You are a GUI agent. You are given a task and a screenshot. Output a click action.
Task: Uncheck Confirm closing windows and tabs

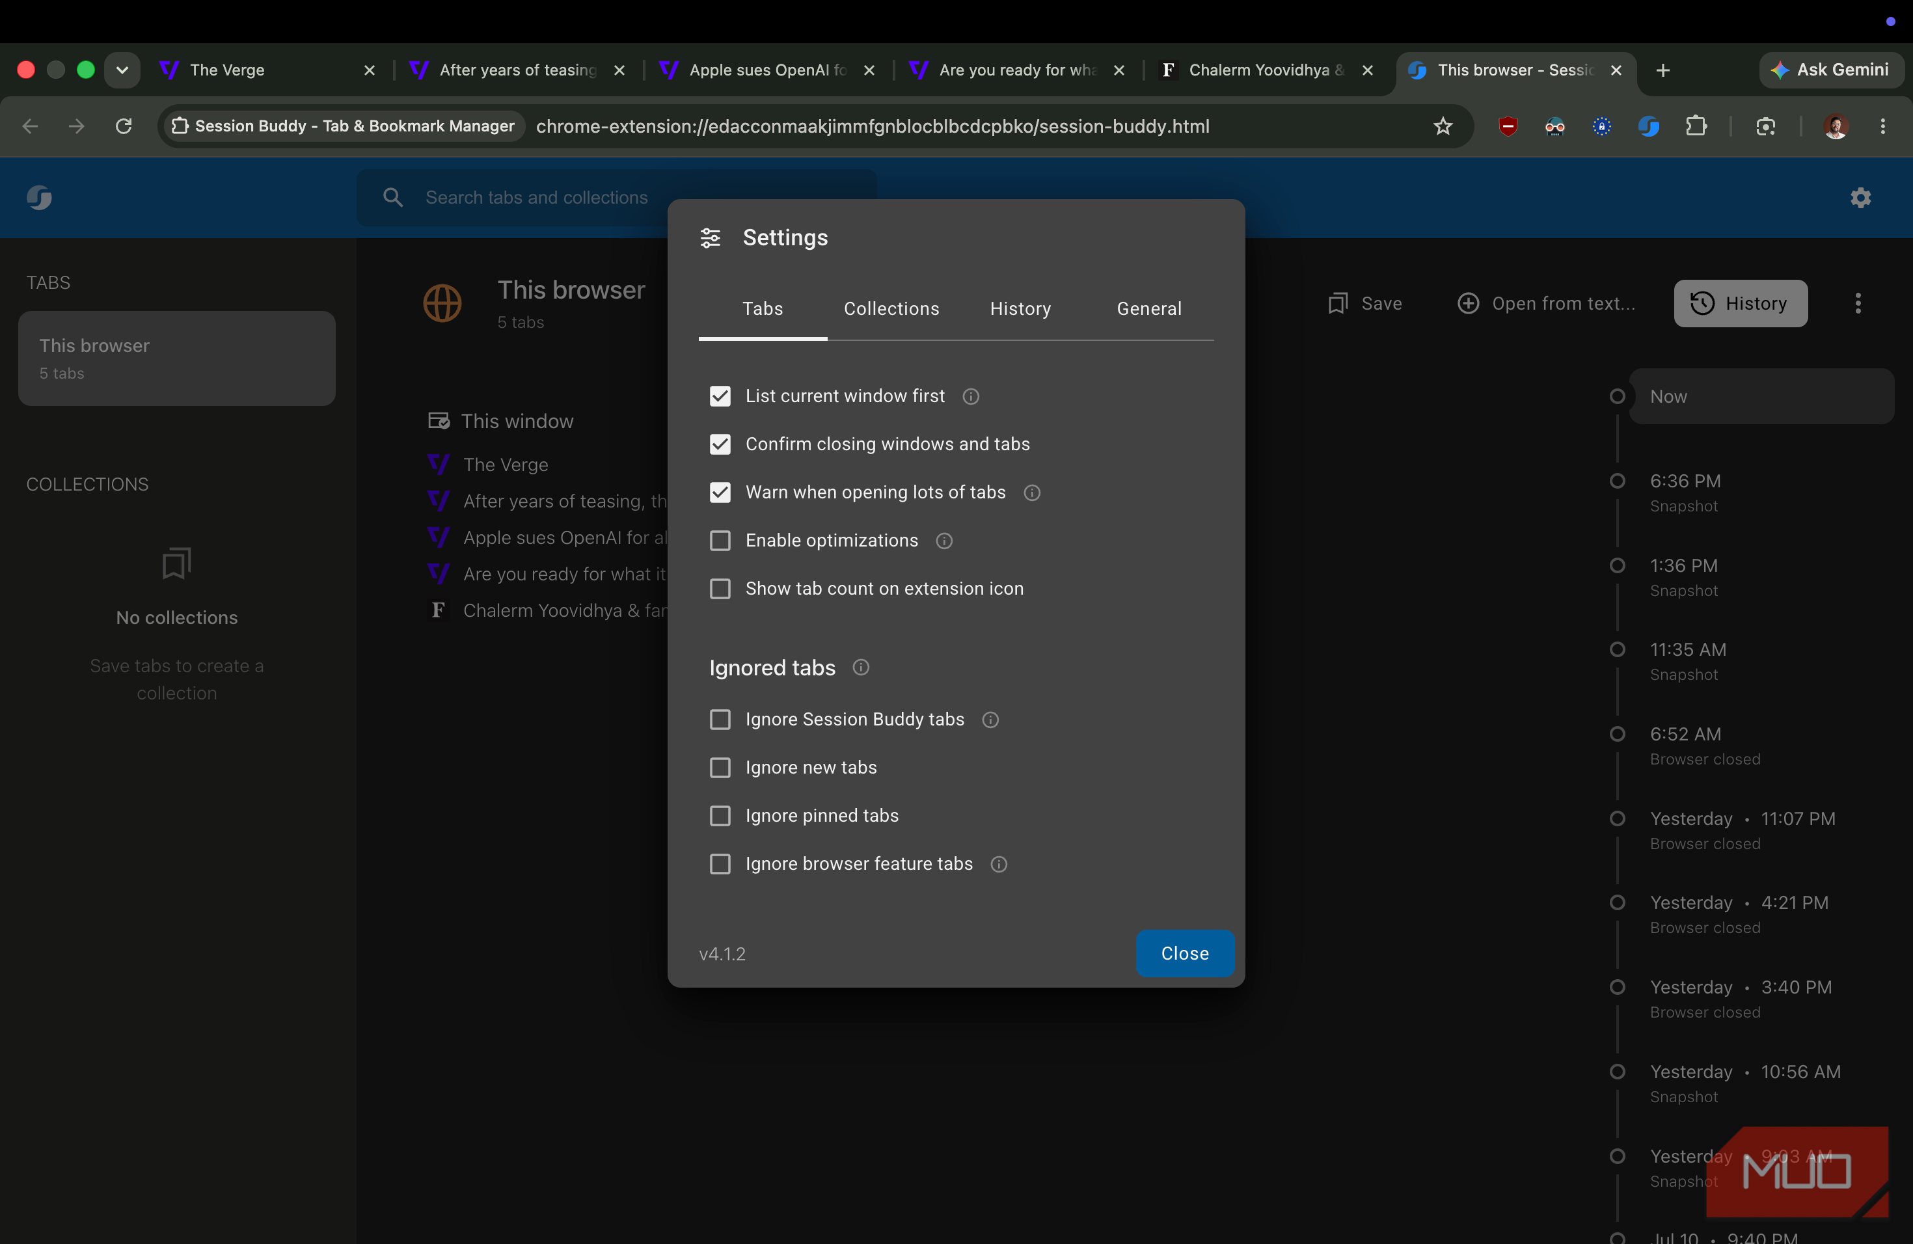coord(720,444)
